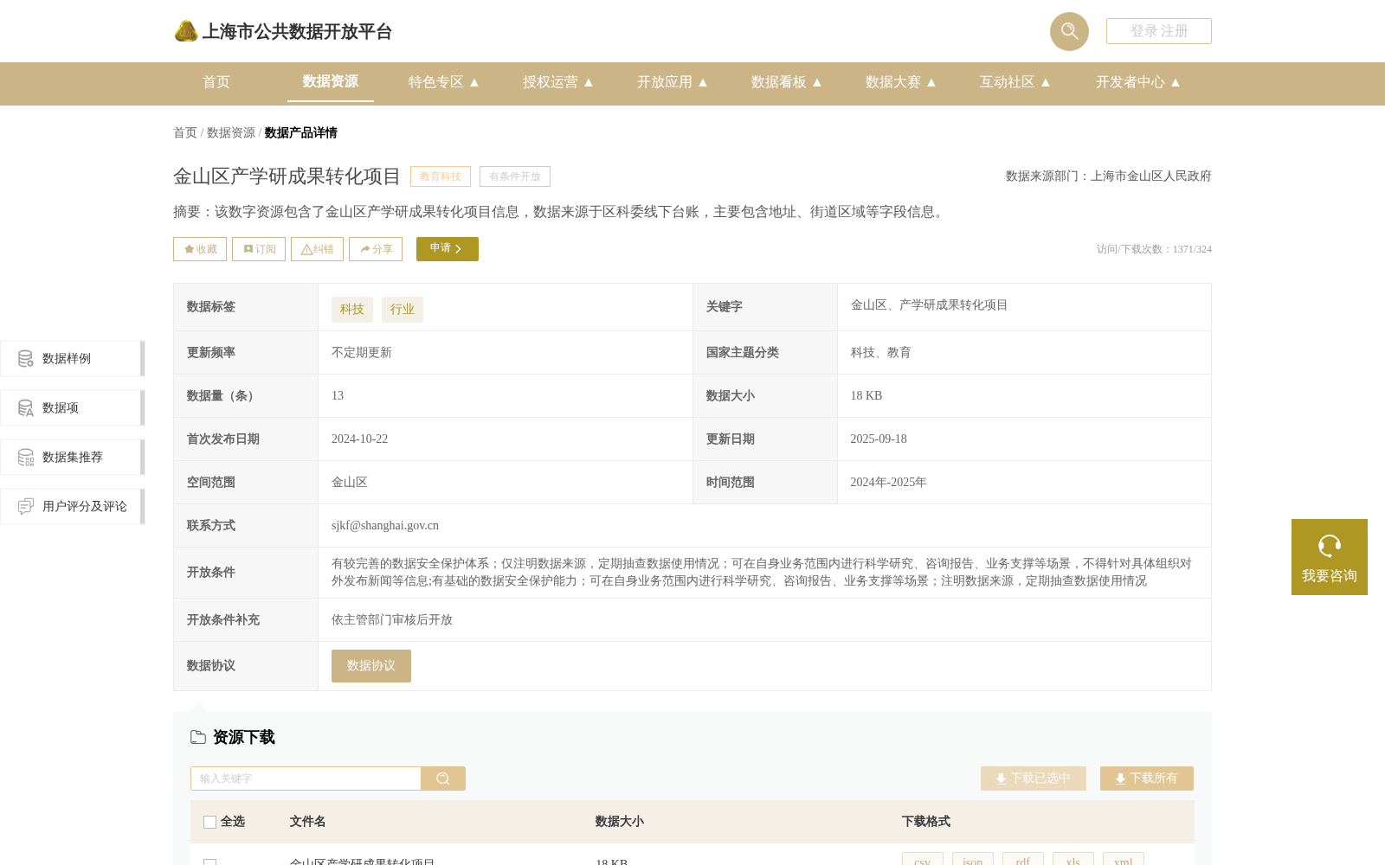This screenshot has width=1385, height=865.
Task: Click 数据资源 in the breadcrumb
Action: point(231,132)
